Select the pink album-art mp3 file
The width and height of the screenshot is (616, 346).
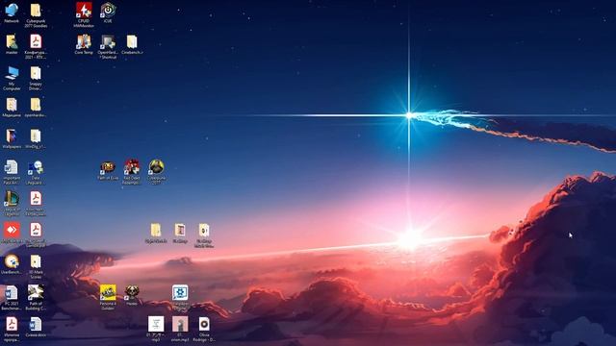(180, 329)
